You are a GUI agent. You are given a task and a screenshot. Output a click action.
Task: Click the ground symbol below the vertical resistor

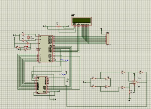(129, 99)
